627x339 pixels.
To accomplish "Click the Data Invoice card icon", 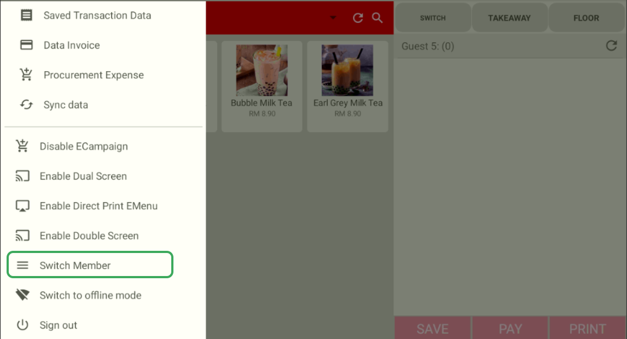I will click(26, 45).
